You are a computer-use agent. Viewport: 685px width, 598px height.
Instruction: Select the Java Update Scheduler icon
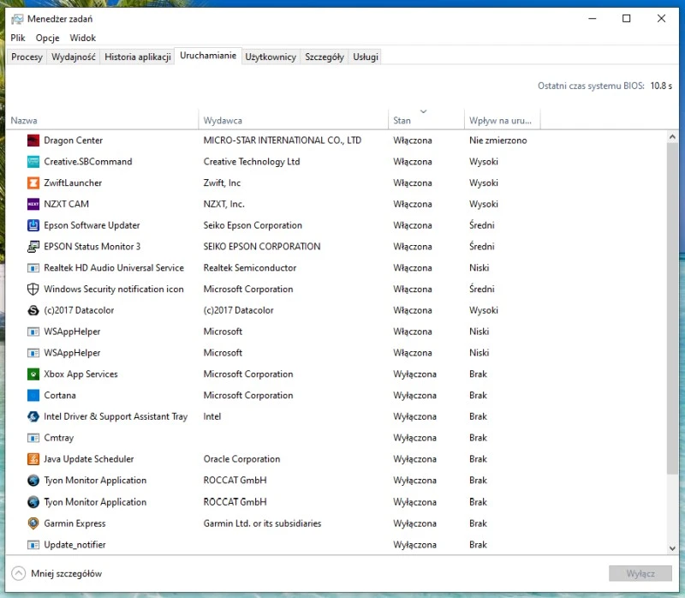pyautogui.click(x=33, y=459)
